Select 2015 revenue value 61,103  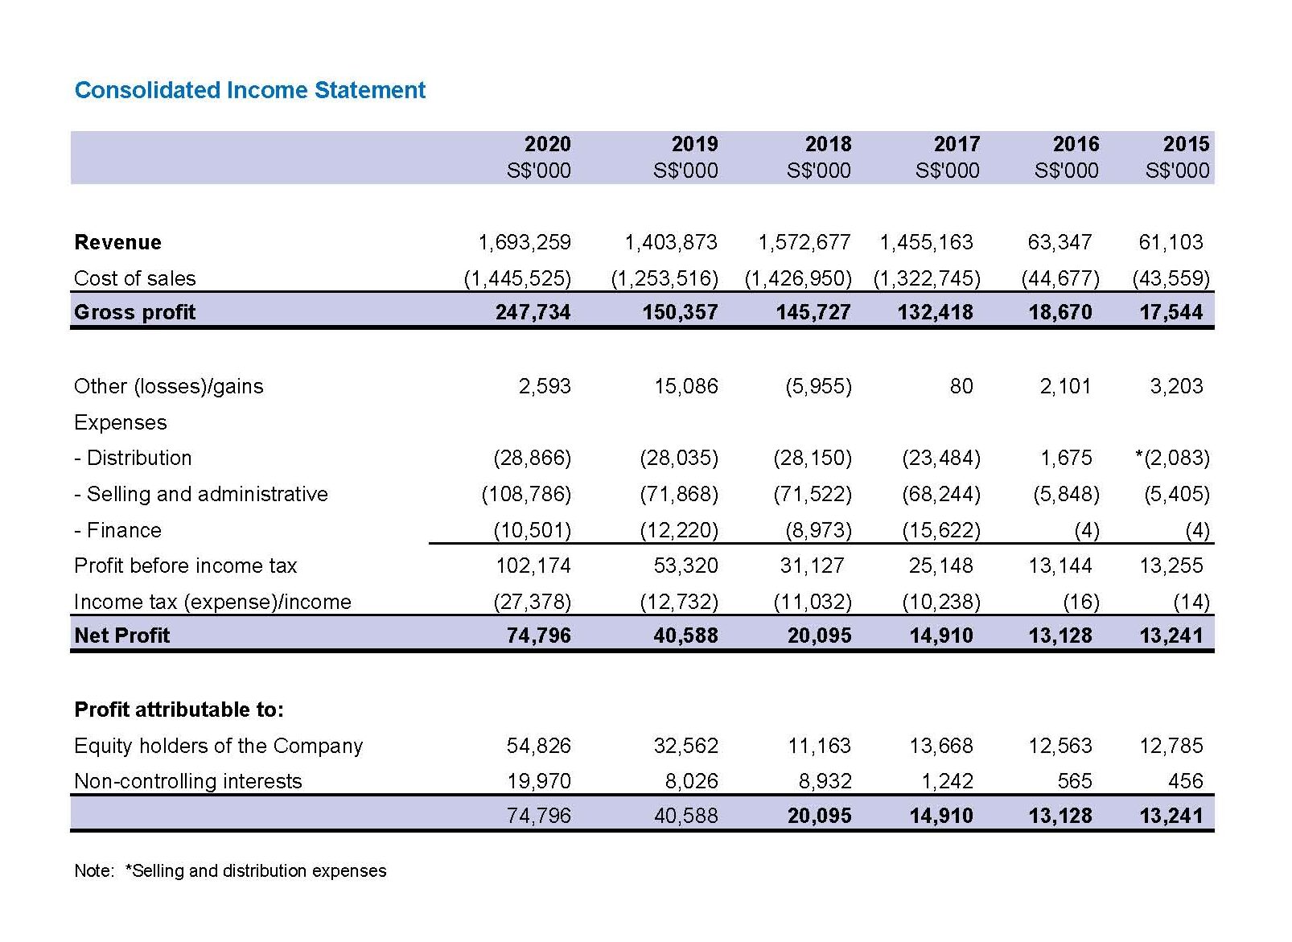tap(1171, 242)
